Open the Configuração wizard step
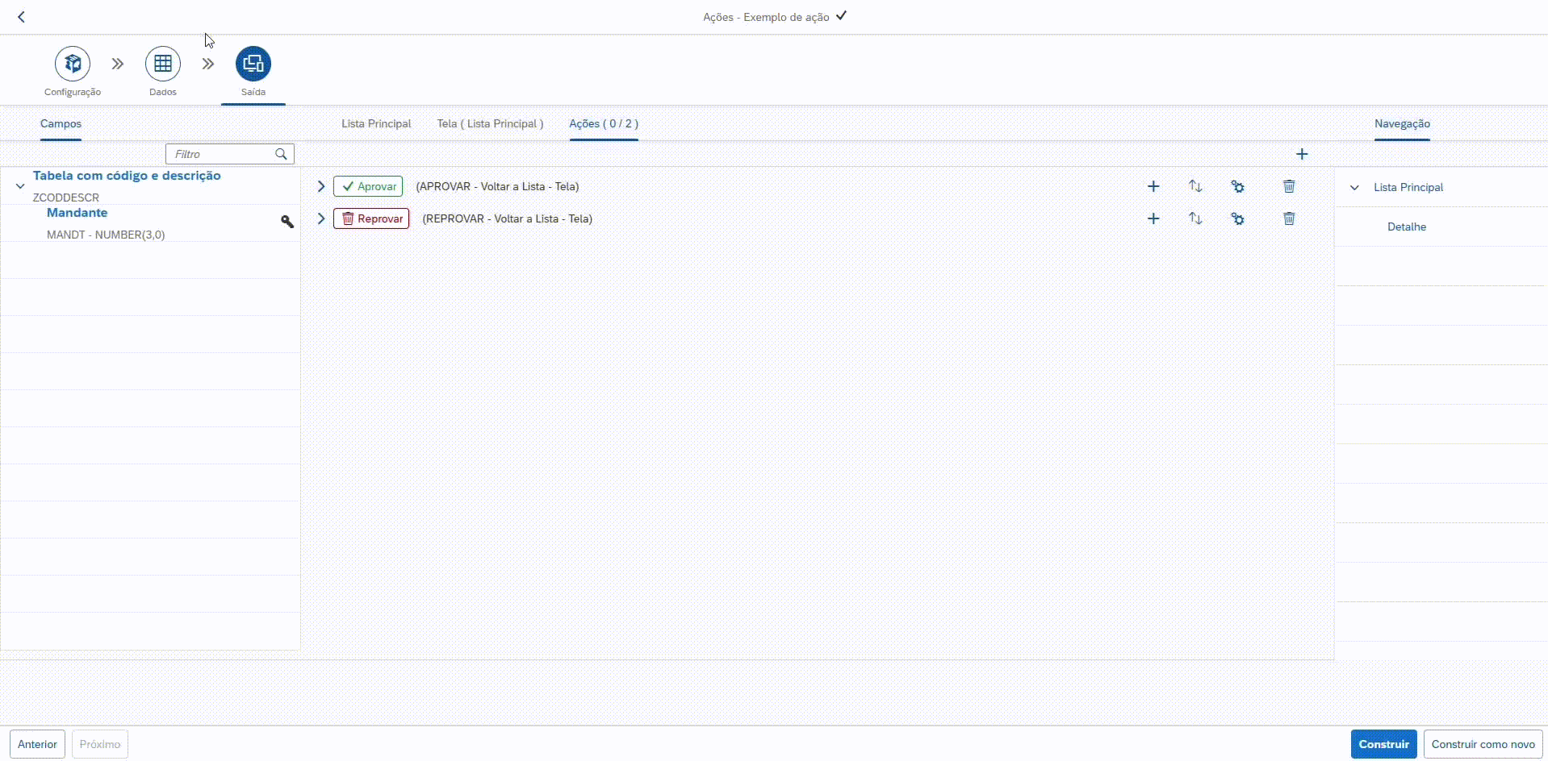The image size is (1548, 761). pos(73,64)
